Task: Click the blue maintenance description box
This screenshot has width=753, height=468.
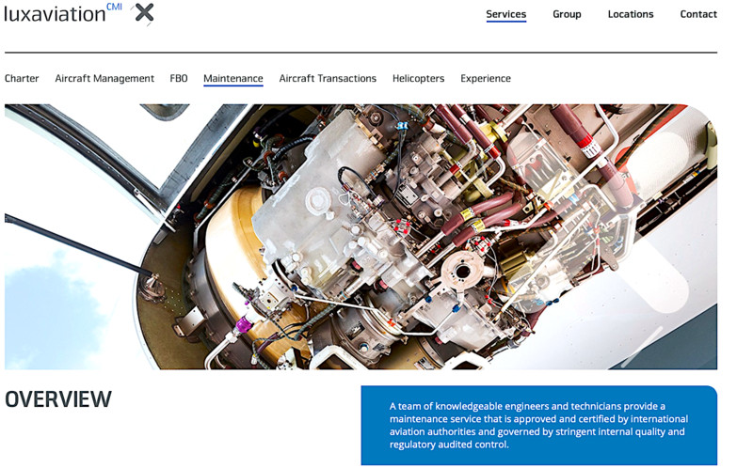Action: coord(538,426)
